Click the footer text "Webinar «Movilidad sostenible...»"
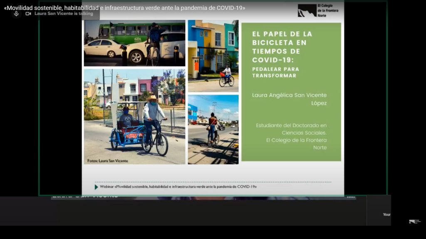The height and width of the screenshot is (239, 426). coord(178,187)
